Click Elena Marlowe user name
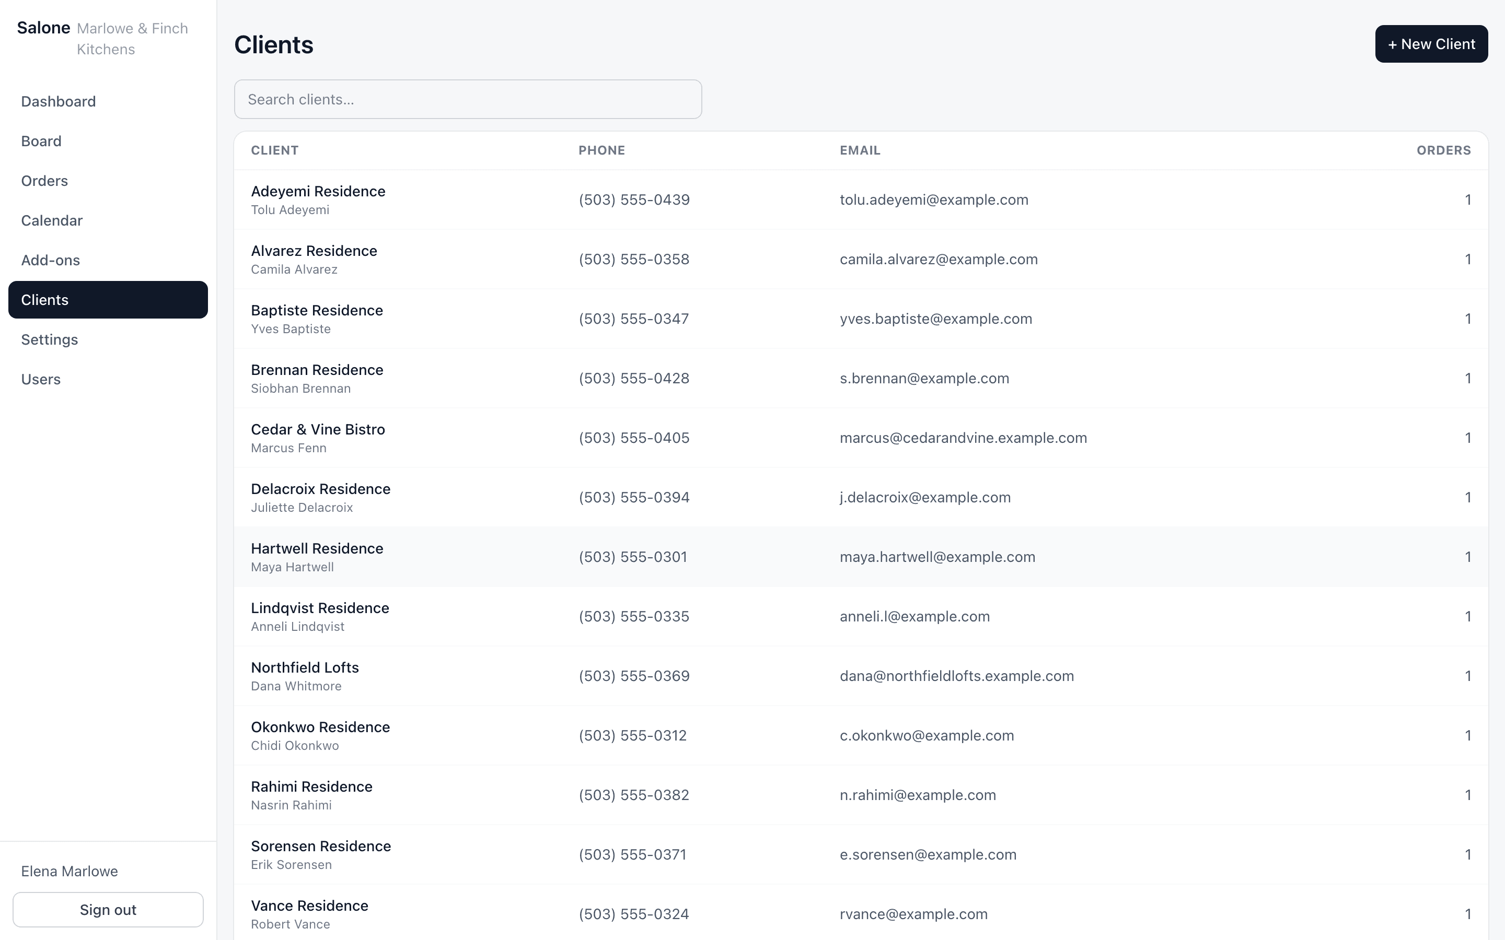The image size is (1505, 940). tap(70, 871)
